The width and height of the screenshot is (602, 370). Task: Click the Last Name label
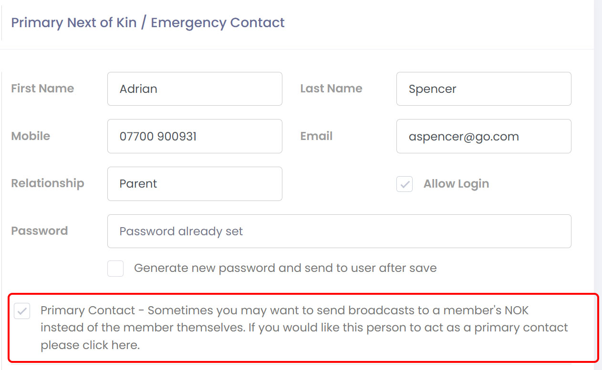click(x=331, y=89)
